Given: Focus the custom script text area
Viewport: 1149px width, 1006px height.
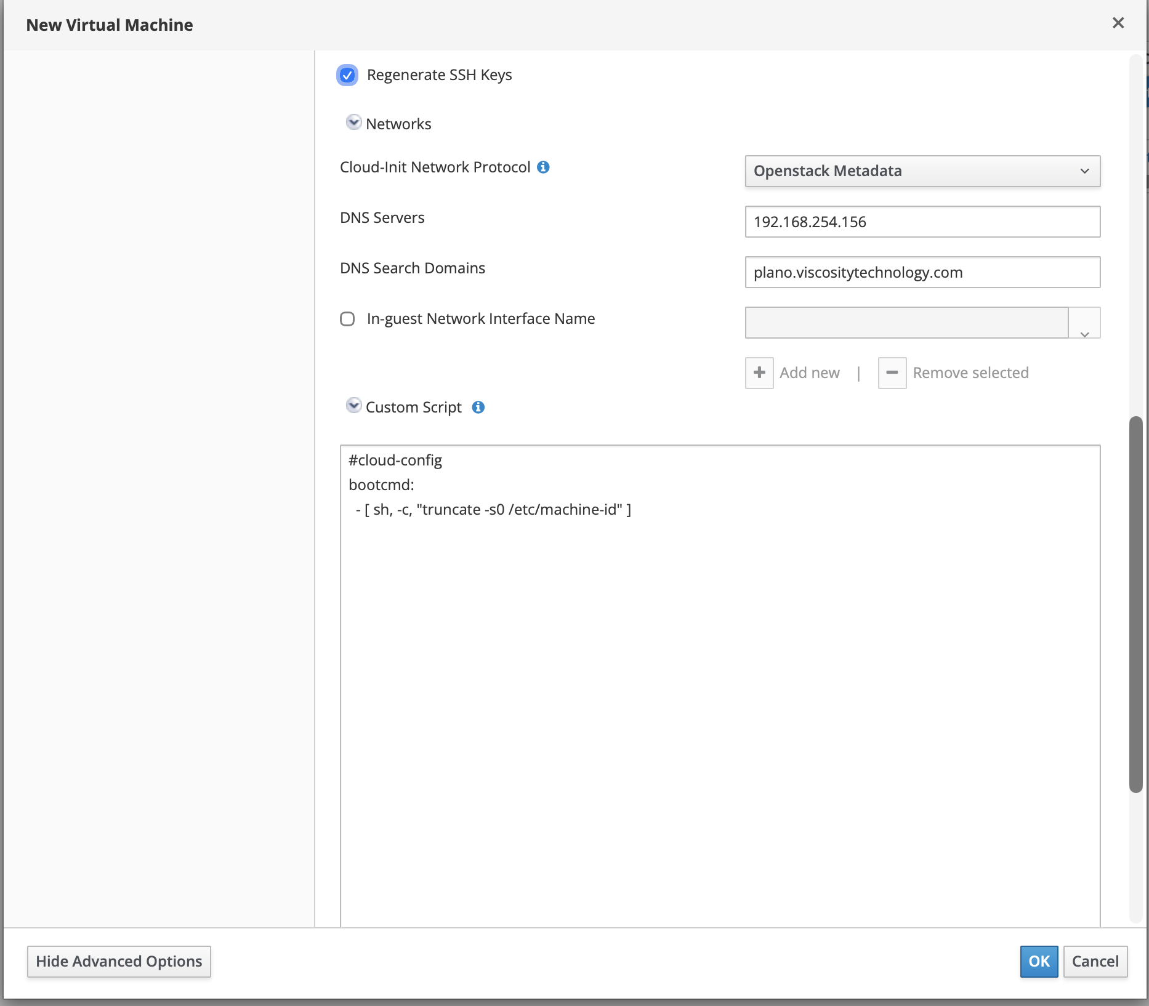Looking at the screenshot, I should tap(720, 686).
